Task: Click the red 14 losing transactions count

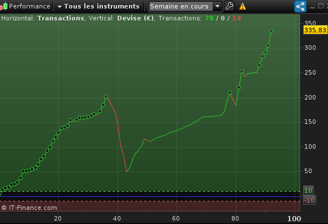Action: click(x=236, y=18)
